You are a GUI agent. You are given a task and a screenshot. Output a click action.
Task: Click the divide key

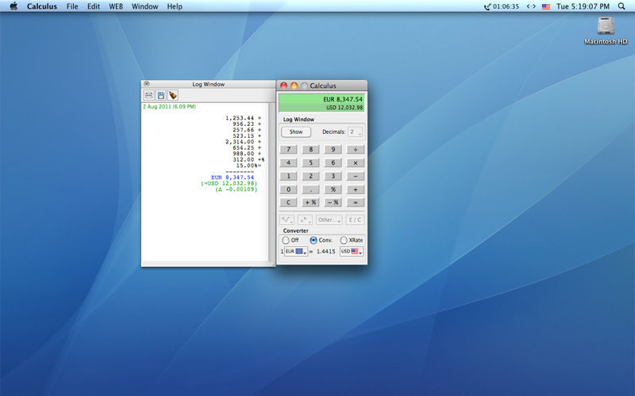355,150
